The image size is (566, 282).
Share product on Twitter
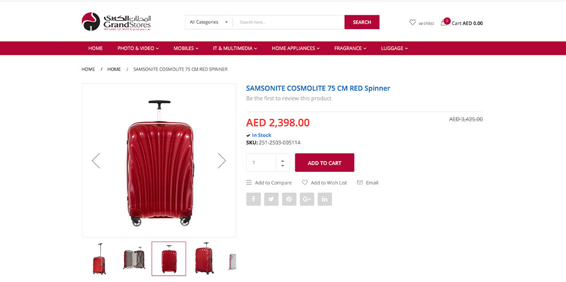(271, 199)
